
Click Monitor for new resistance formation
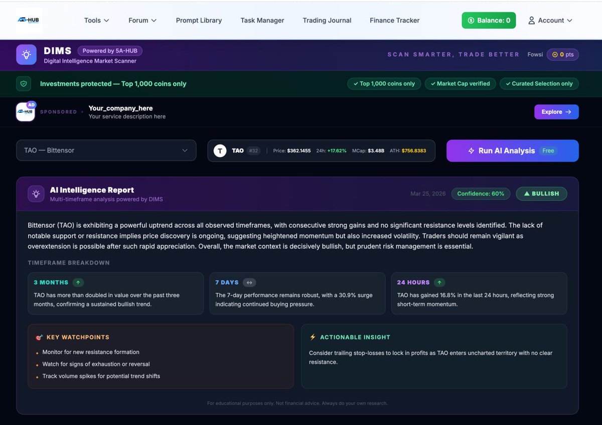pyautogui.click(x=91, y=352)
